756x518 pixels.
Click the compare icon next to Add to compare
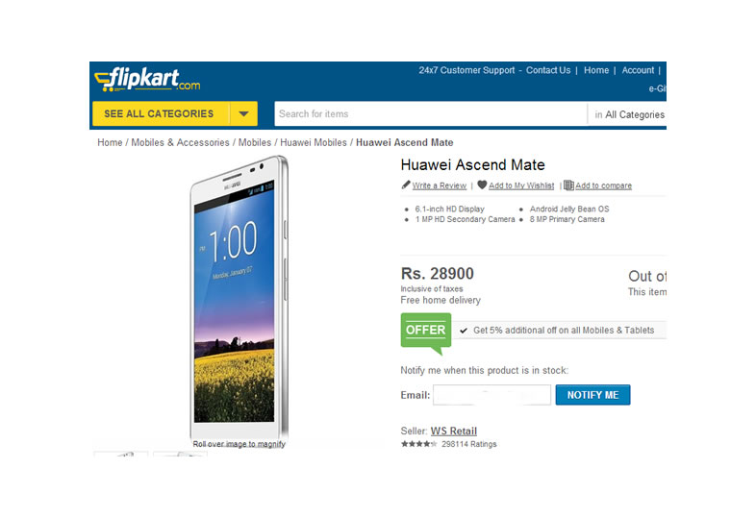click(569, 185)
